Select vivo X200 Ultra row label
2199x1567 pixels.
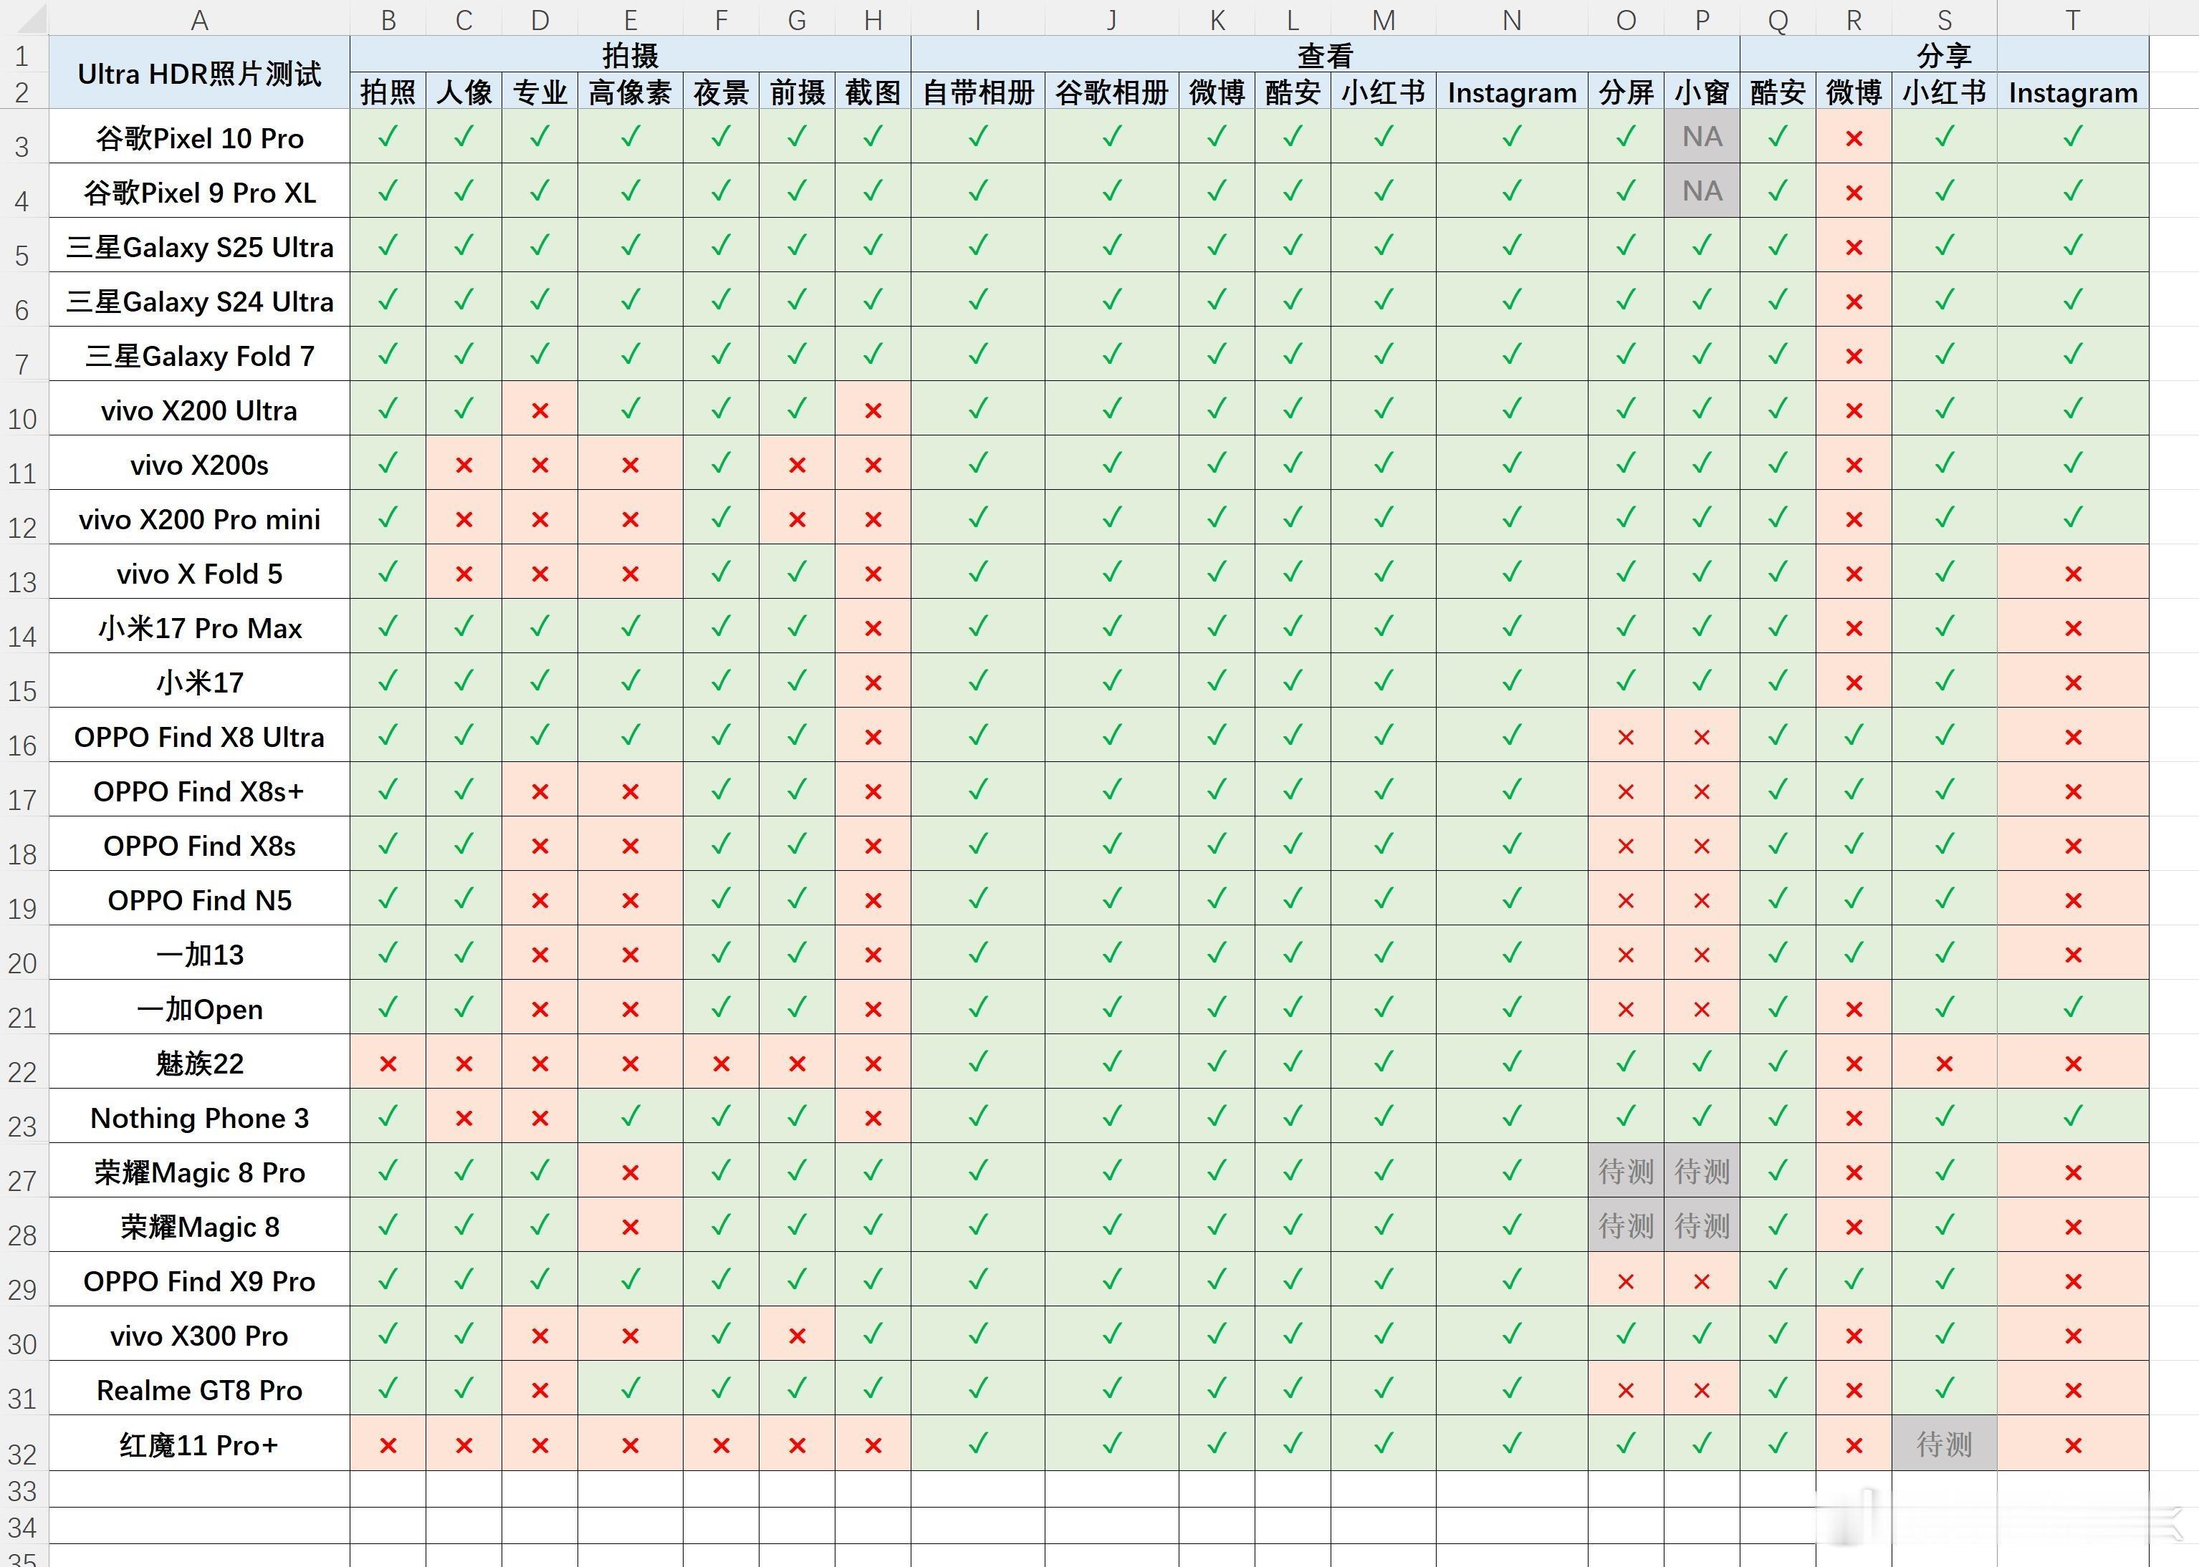pos(199,410)
